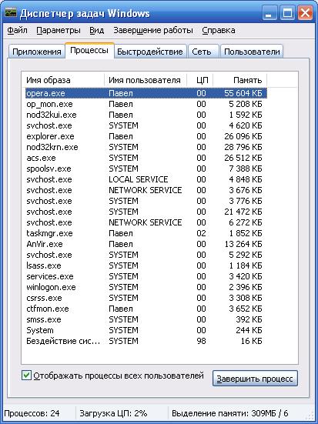Maximize the Task Manager window

(x=287, y=13)
